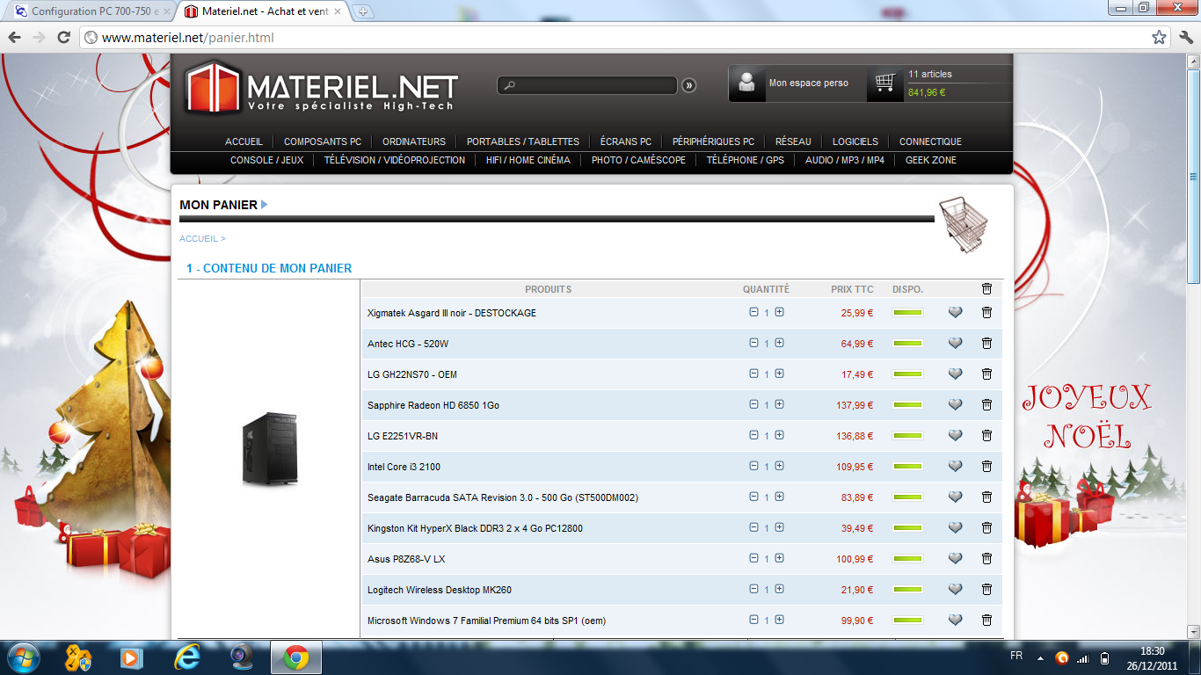Image resolution: width=1201 pixels, height=675 pixels.
Task: Open COMPOSANTS PC menu
Action: 322,142
